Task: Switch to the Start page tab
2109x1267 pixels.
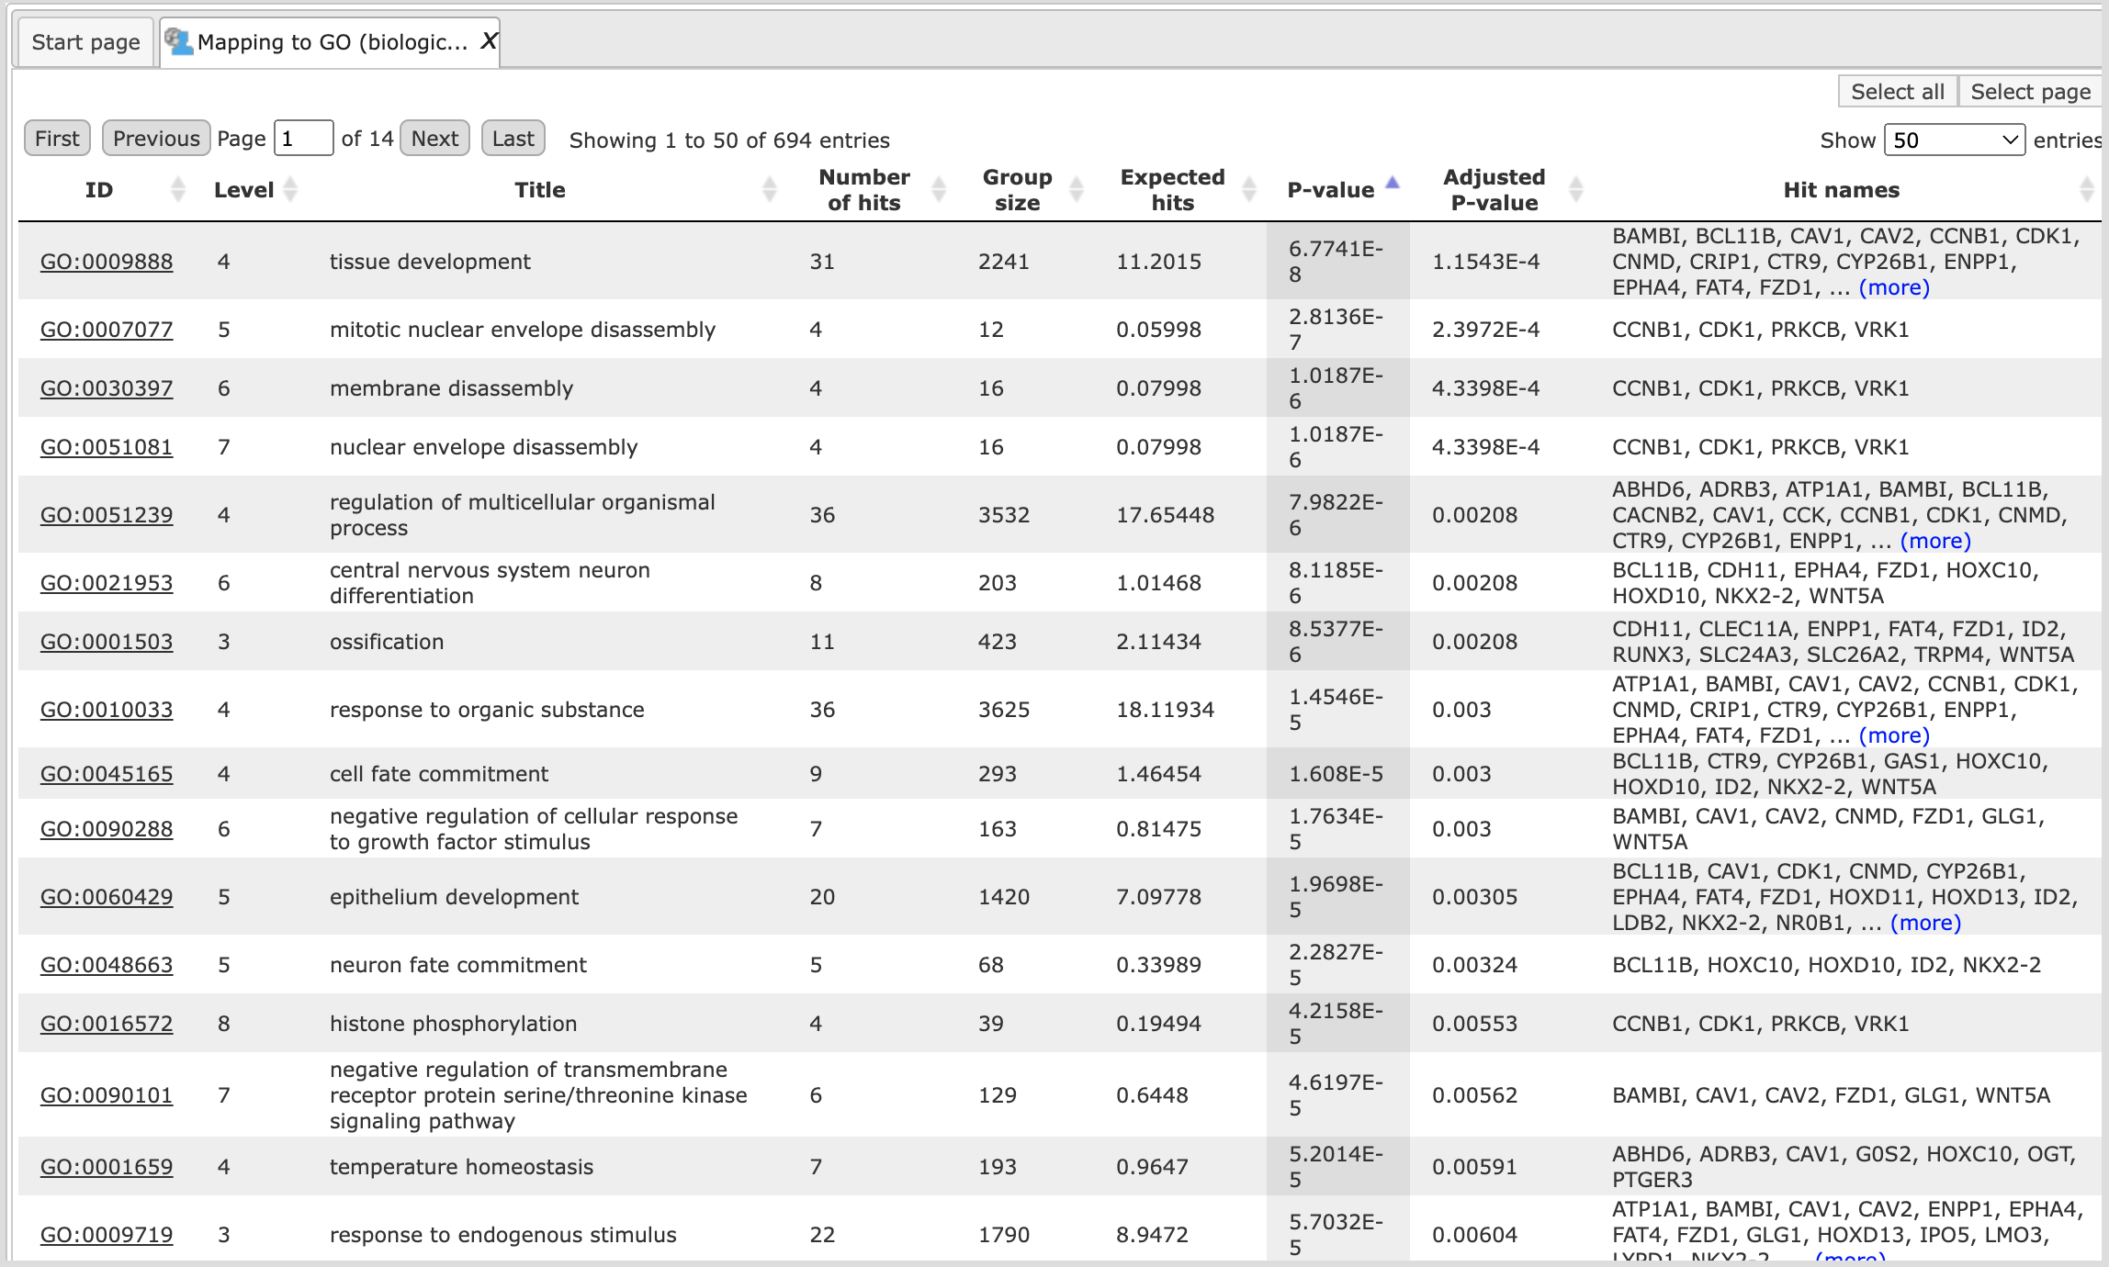Action: pyautogui.click(x=85, y=42)
